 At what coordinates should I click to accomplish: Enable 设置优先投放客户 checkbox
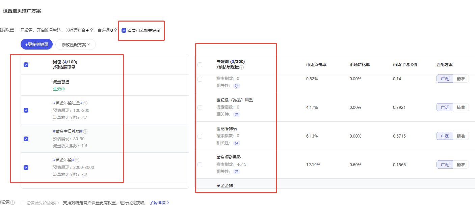[23, 203]
